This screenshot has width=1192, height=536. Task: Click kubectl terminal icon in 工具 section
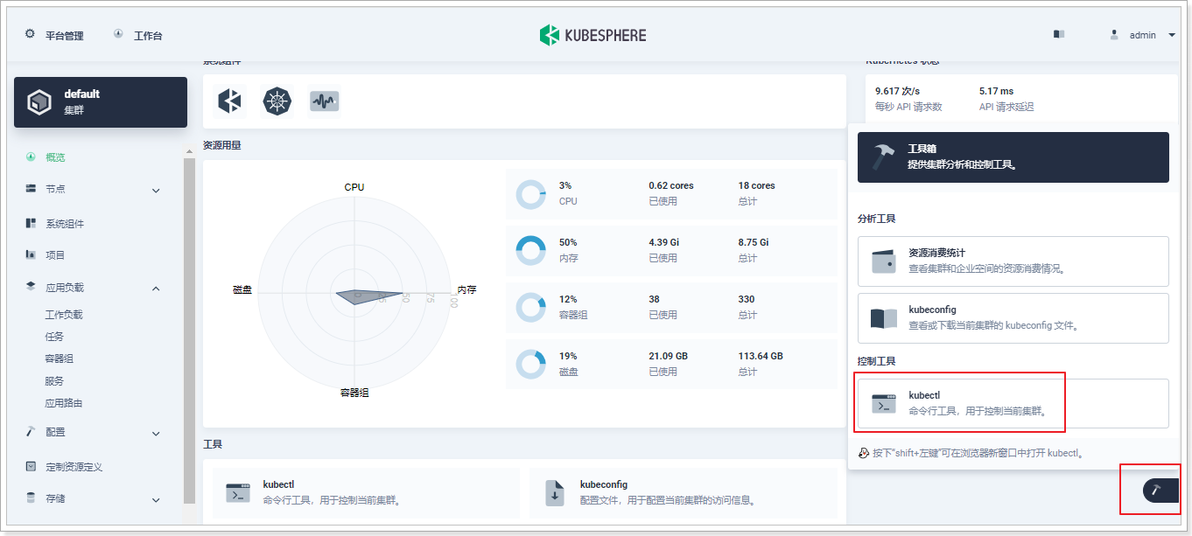pyautogui.click(x=238, y=492)
